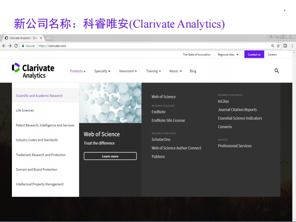Open the Blog link
Viewport: 296px width, 222px height.
coord(193,71)
